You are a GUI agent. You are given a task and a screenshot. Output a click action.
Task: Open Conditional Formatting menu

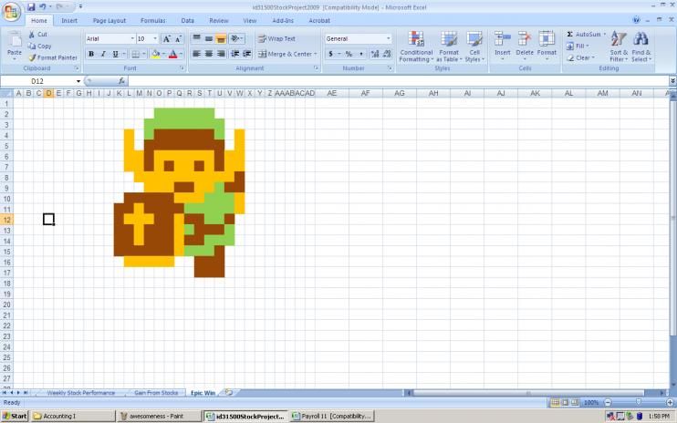point(416,46)
